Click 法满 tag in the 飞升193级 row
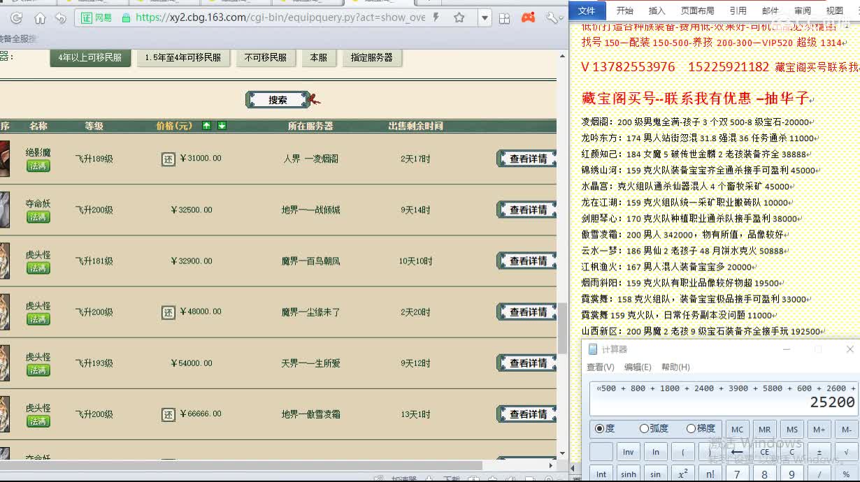Screen dimensions: 860x482 (x=38, y=370)
